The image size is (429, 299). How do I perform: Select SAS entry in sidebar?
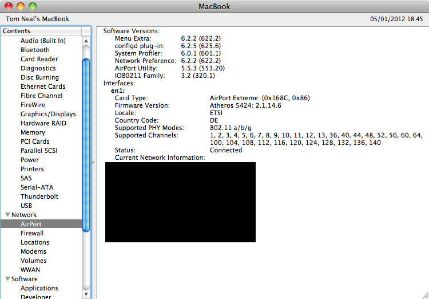click(x=26, y=178)
